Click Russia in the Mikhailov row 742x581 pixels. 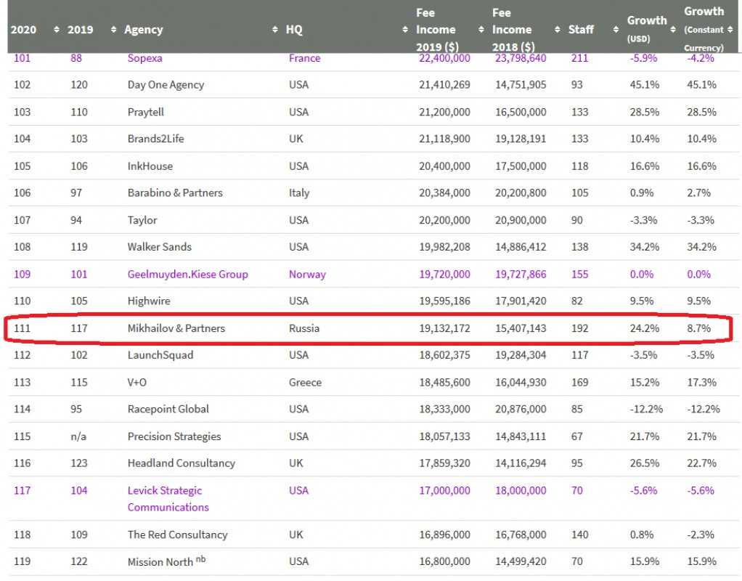pyautogui.click(x=304, y=328)
